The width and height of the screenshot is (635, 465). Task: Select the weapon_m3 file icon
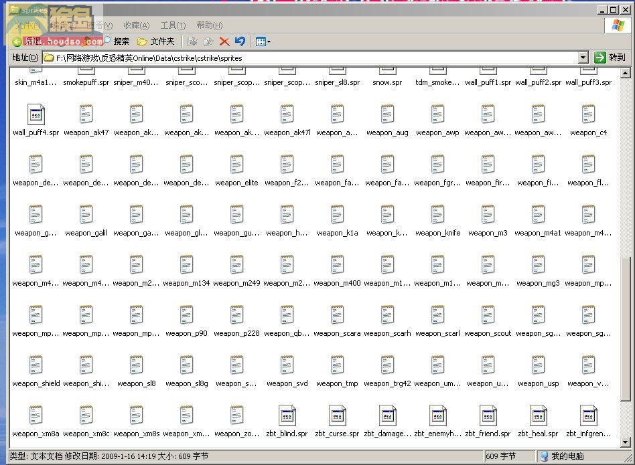[488, 215]
